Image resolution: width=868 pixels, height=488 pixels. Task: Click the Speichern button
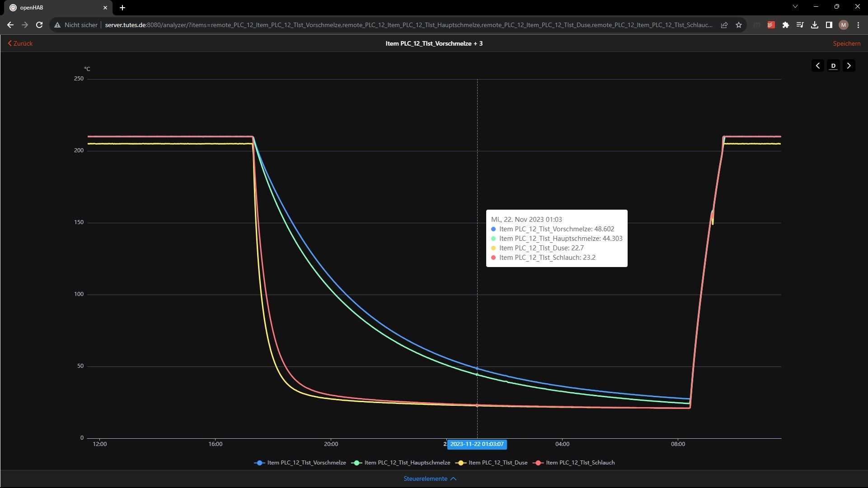(x=846, y=43)
